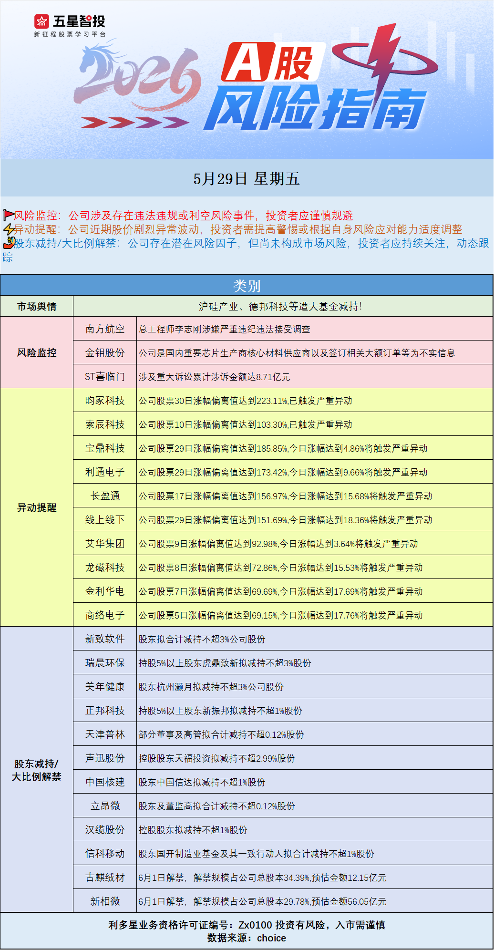Click 解禁规模占公司总股本34.39% description
This screenshot has width=494, height=950.
coord(263,878)
